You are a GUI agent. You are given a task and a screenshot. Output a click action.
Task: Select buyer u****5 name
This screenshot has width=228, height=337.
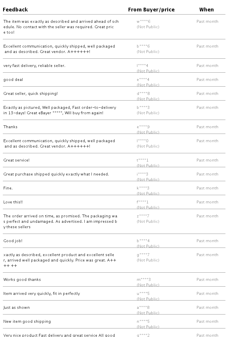(x=143, y=293)
